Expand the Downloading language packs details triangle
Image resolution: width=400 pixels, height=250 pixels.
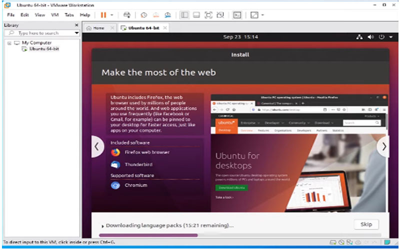coord(102,226)
